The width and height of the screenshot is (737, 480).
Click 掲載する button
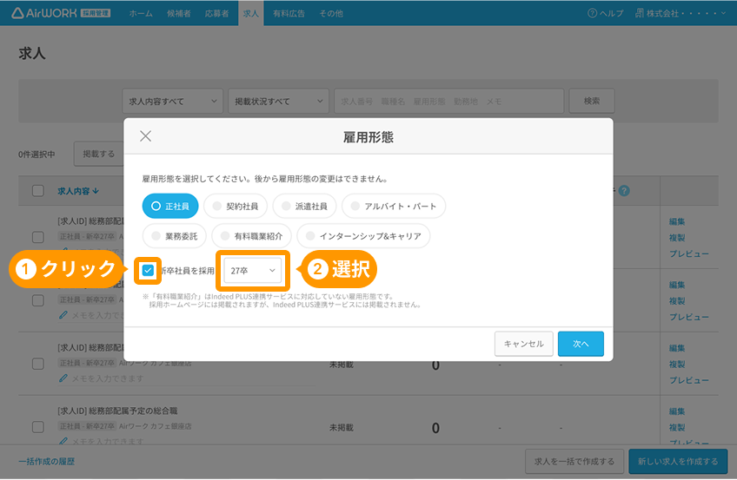pyautogui.click(x=99, y=154)
